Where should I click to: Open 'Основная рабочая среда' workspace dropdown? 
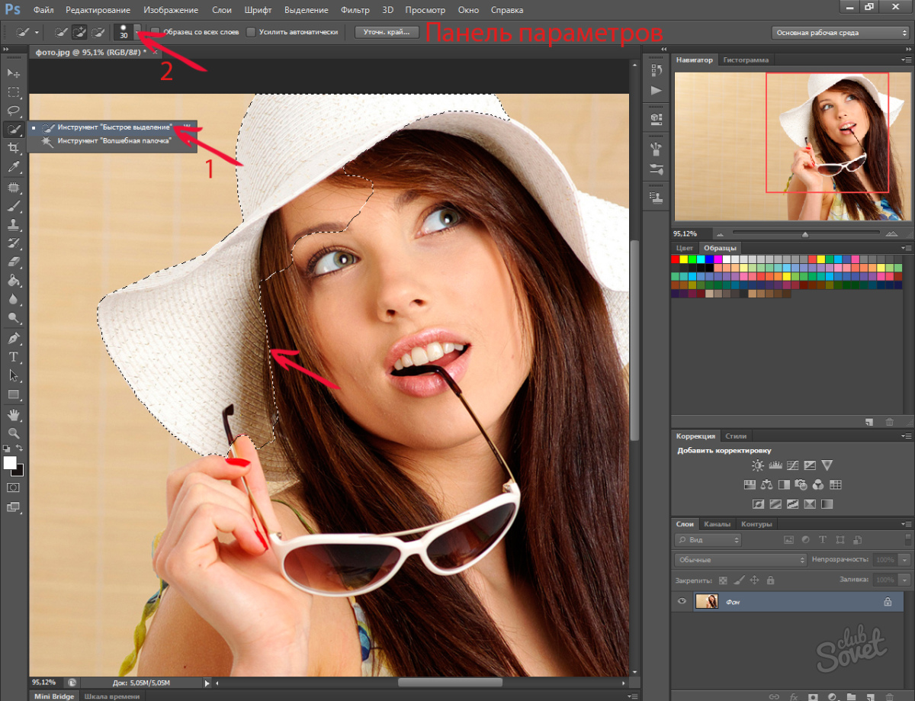840,33
